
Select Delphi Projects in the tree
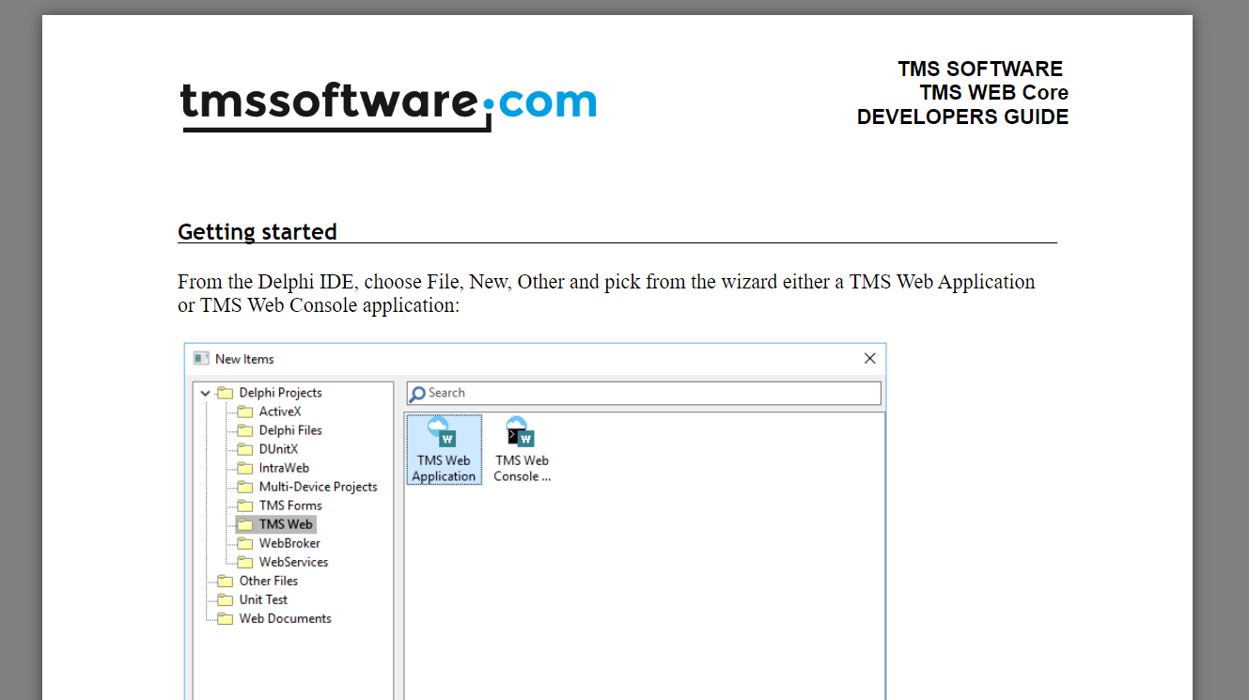pyautogui.click(x=280, y=393)
